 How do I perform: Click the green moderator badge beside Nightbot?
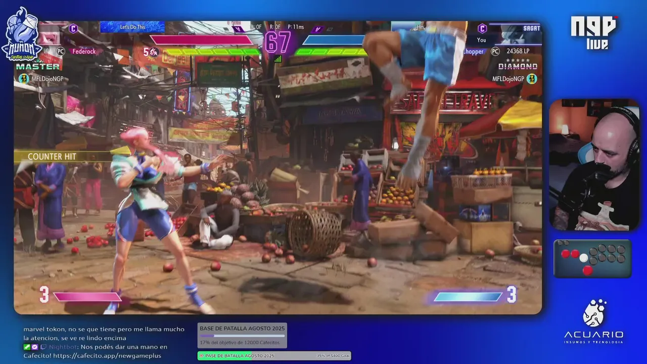pos(27,347)
